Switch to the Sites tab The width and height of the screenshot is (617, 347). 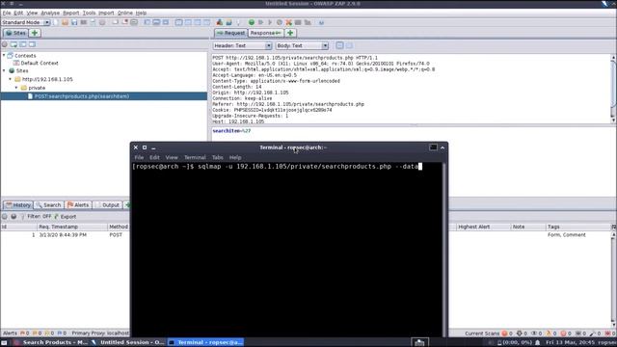[x=16, y=33]
